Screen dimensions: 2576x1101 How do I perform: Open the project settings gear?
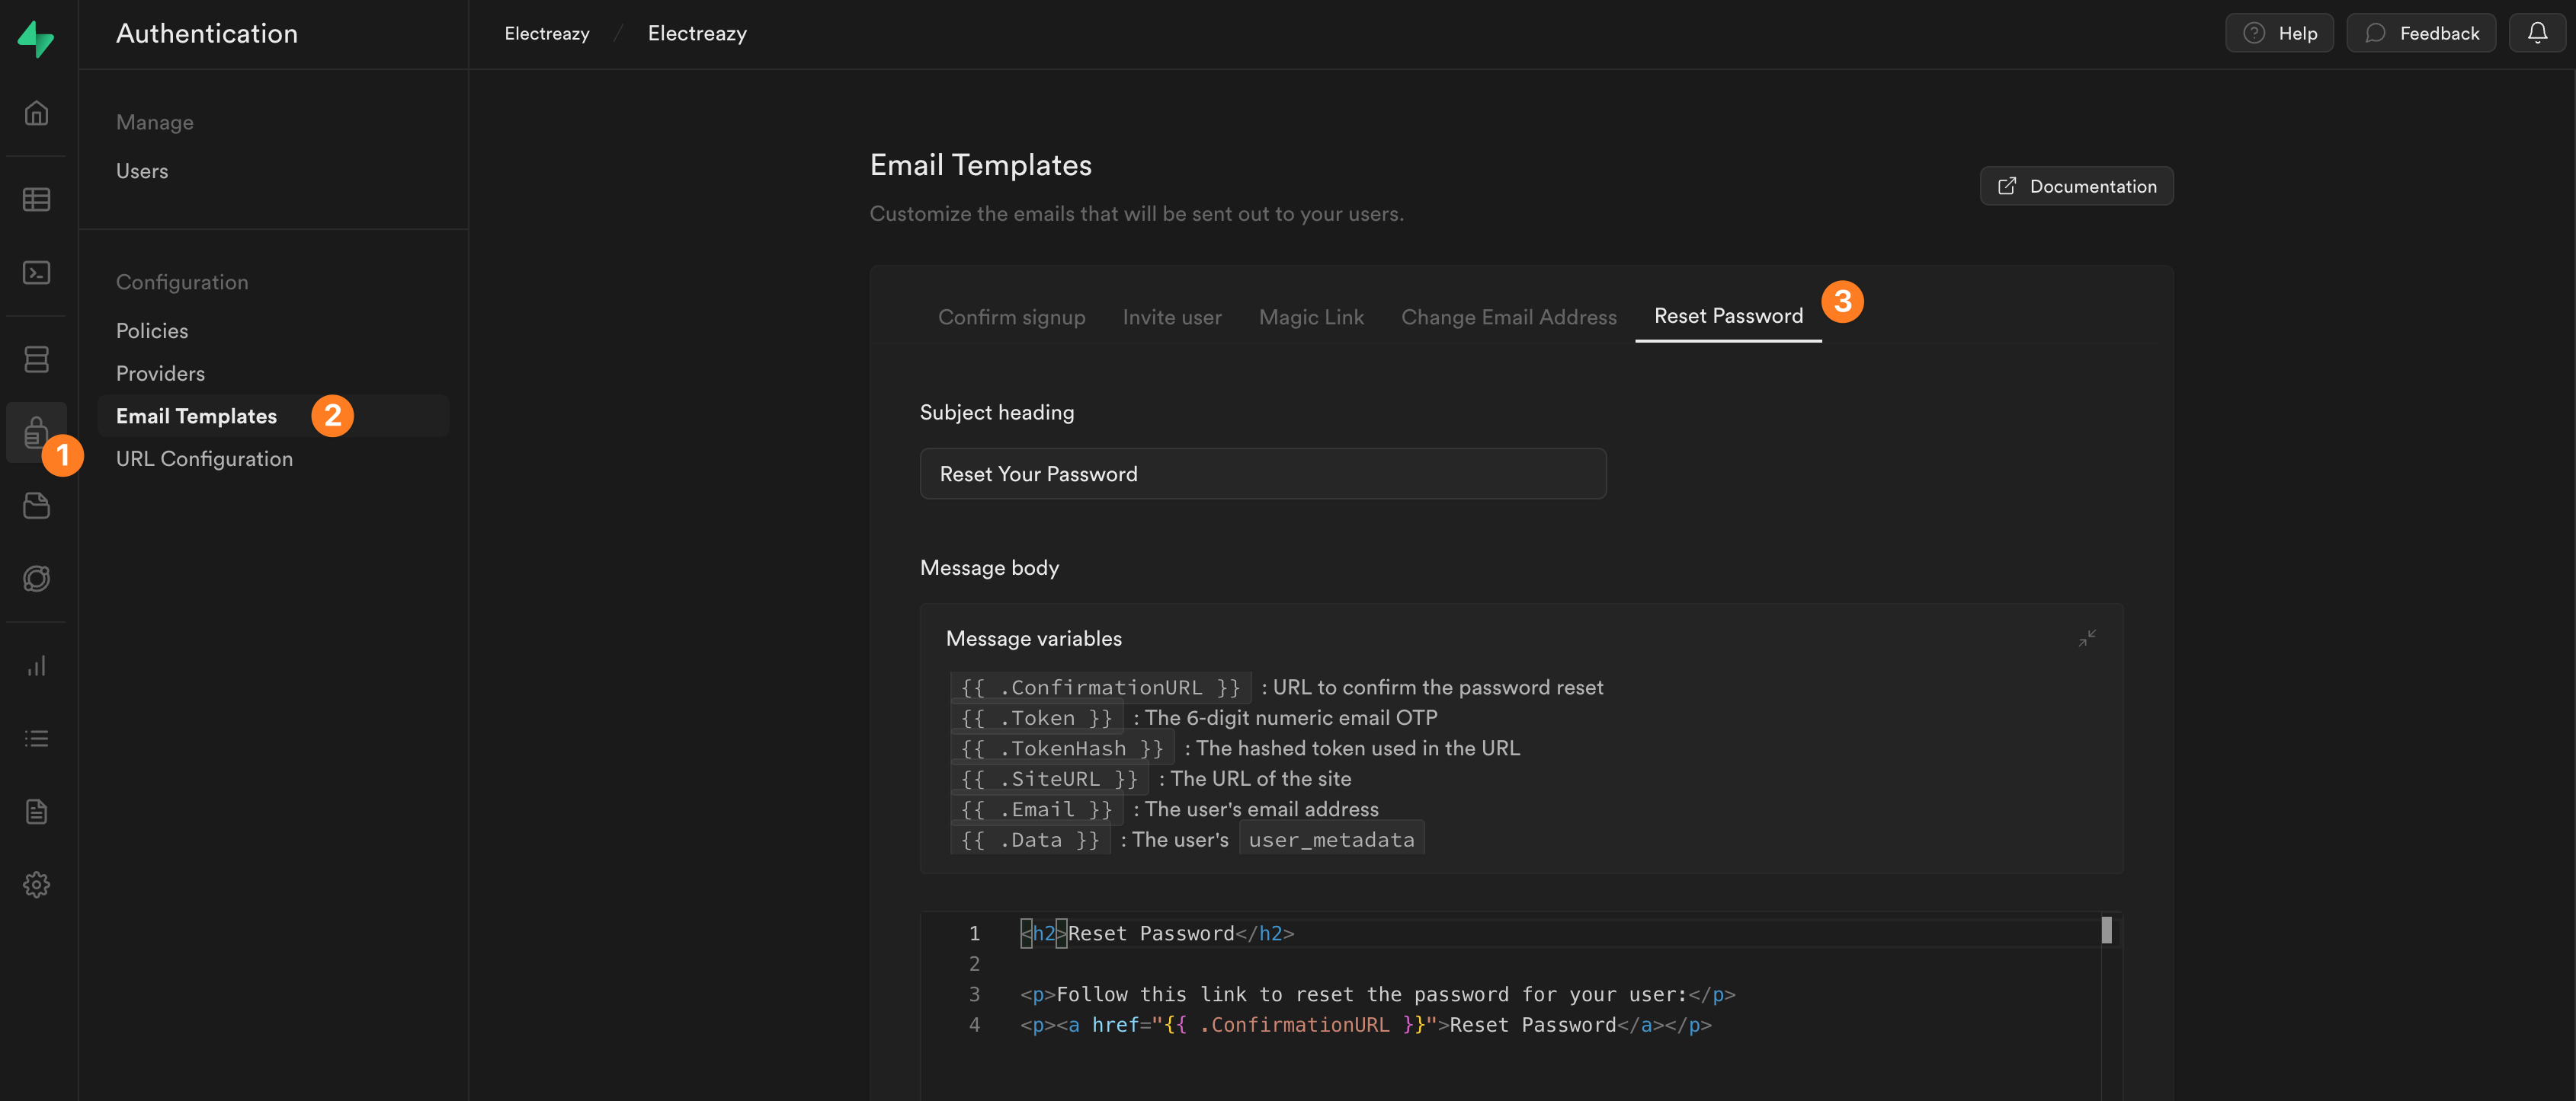click(x=36, y=884)
